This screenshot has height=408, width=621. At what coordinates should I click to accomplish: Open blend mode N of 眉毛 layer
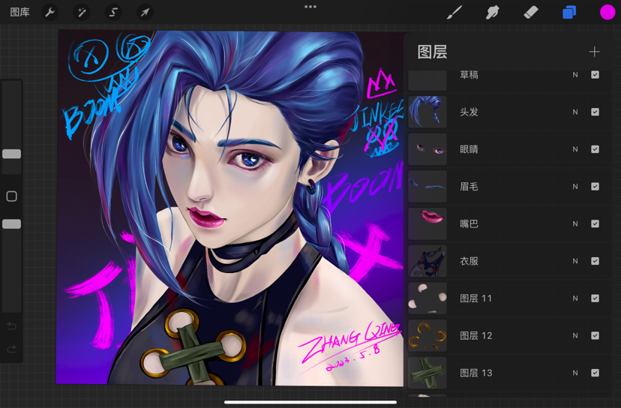click(x=575, y=187)
